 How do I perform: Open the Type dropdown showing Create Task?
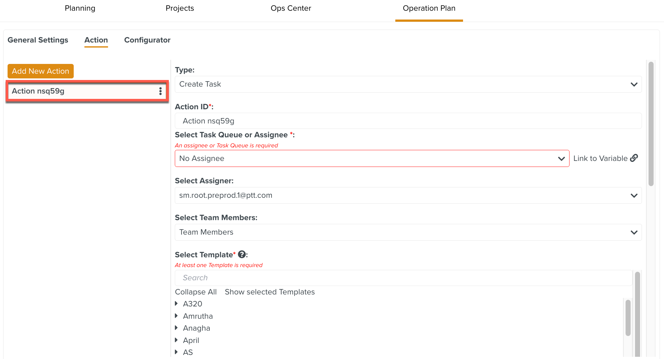pyautogui.click(x=408, y=84)
